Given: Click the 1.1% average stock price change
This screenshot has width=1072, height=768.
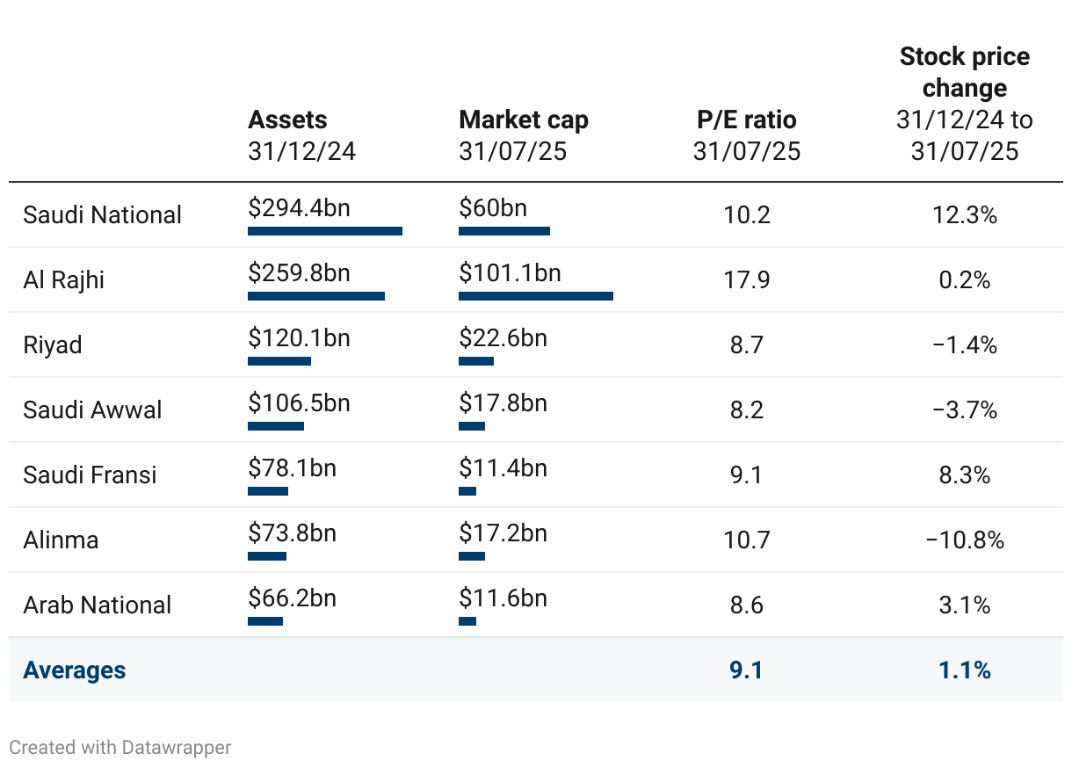Looking at the screenshot, I should [964, 670].
